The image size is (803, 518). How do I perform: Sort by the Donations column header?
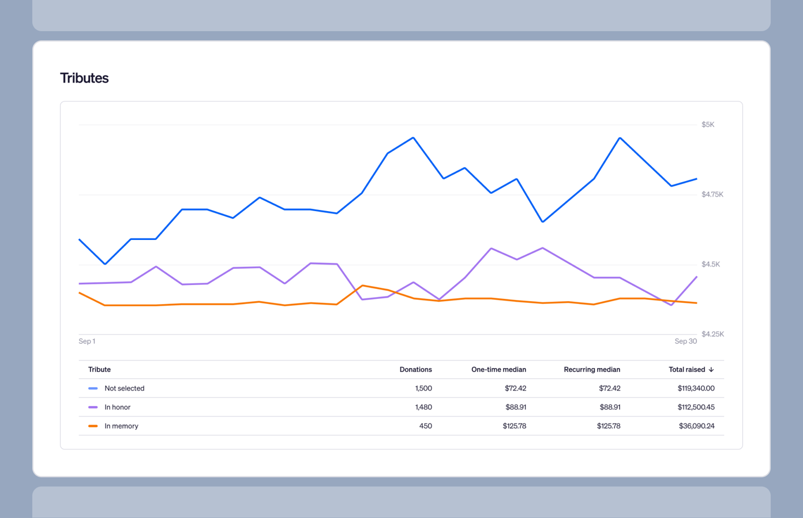pos(415,370)
